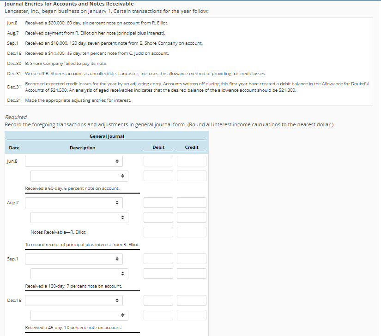
Task: Open the first Jun.8 account description dropdown
Action: coord(74,161)
